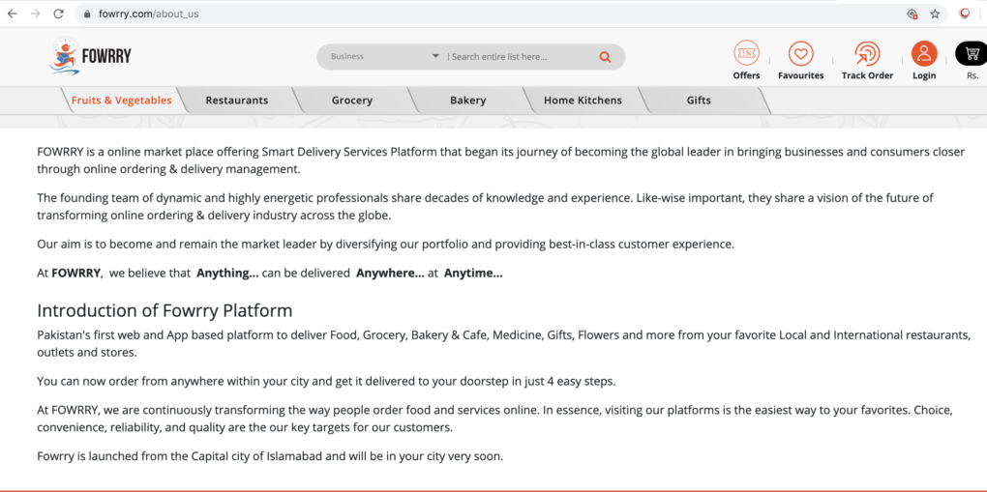Click the orange search magnifier icon

click(605, 57)
